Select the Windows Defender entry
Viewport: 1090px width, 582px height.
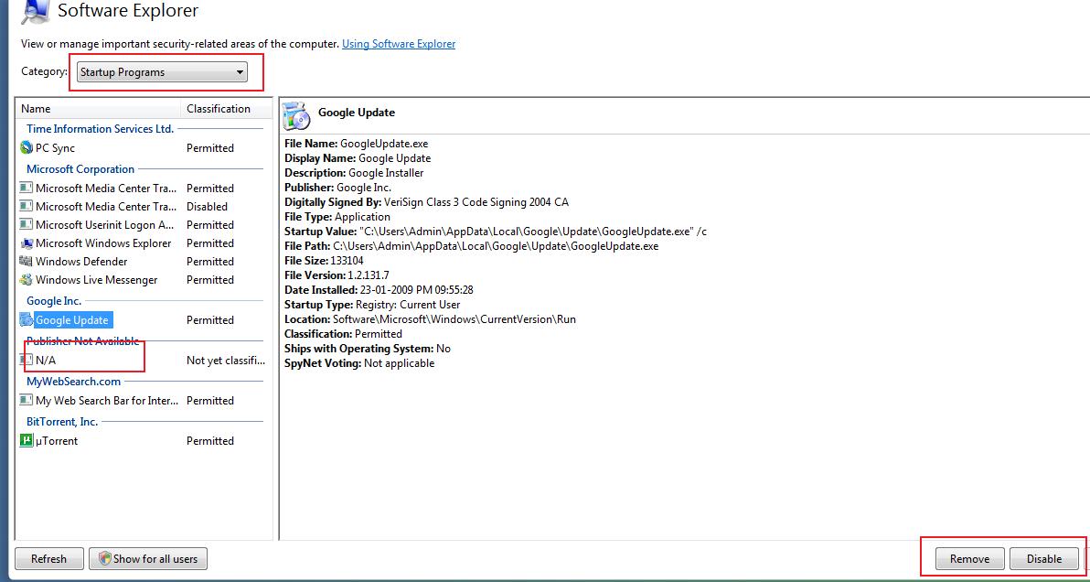coord(81,262)
